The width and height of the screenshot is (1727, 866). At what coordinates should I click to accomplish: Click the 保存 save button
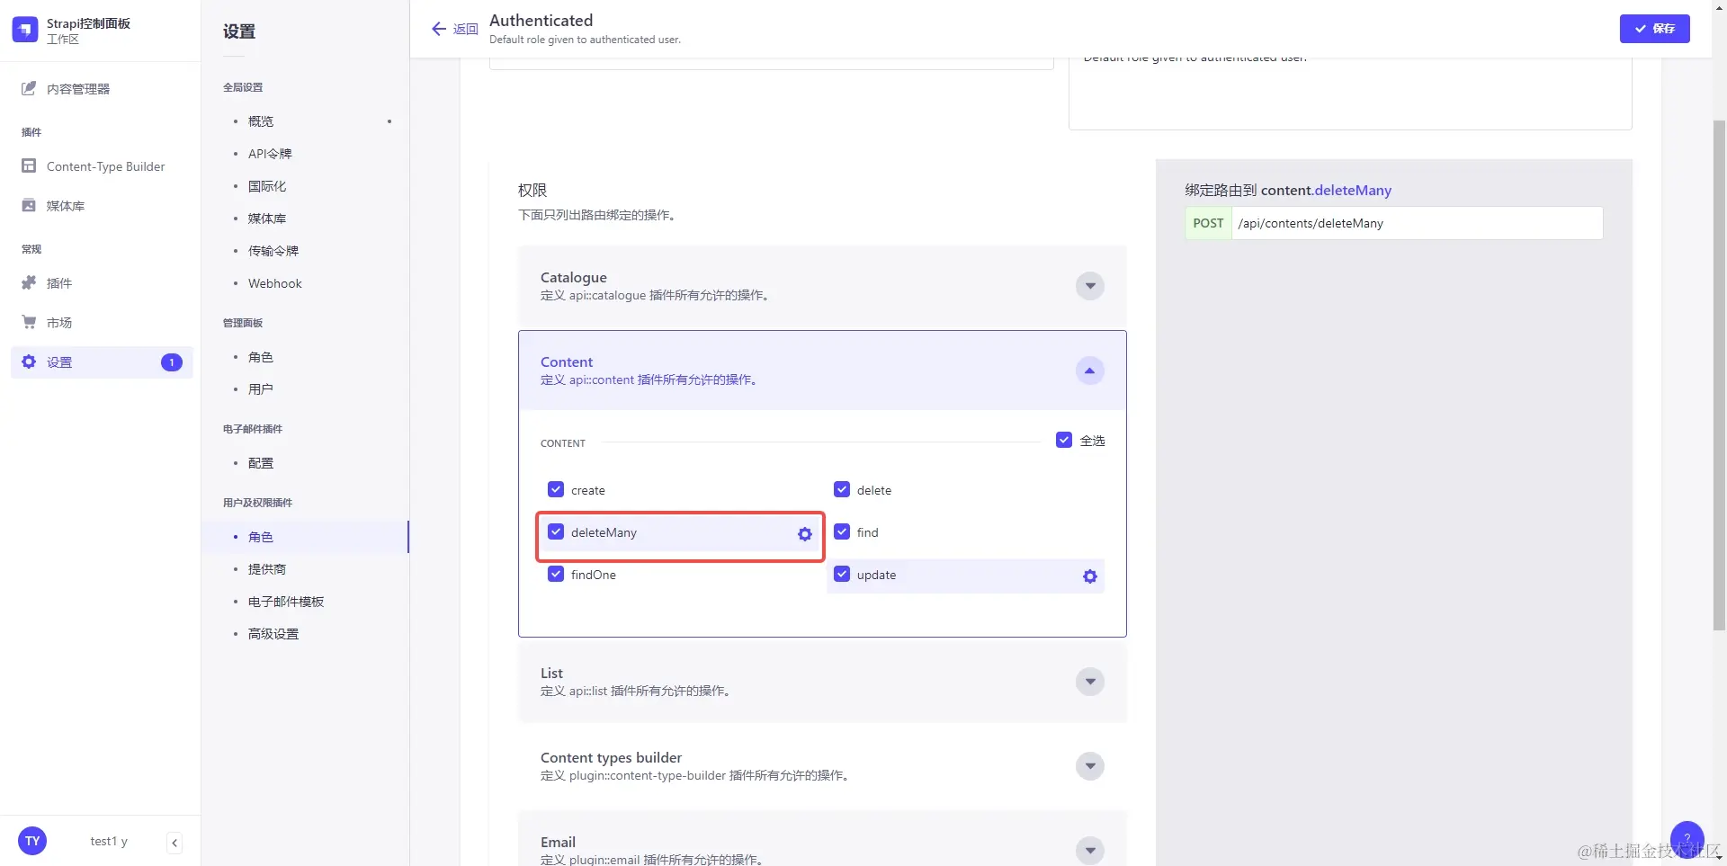pyautogui.click(x=1654, y=29)
